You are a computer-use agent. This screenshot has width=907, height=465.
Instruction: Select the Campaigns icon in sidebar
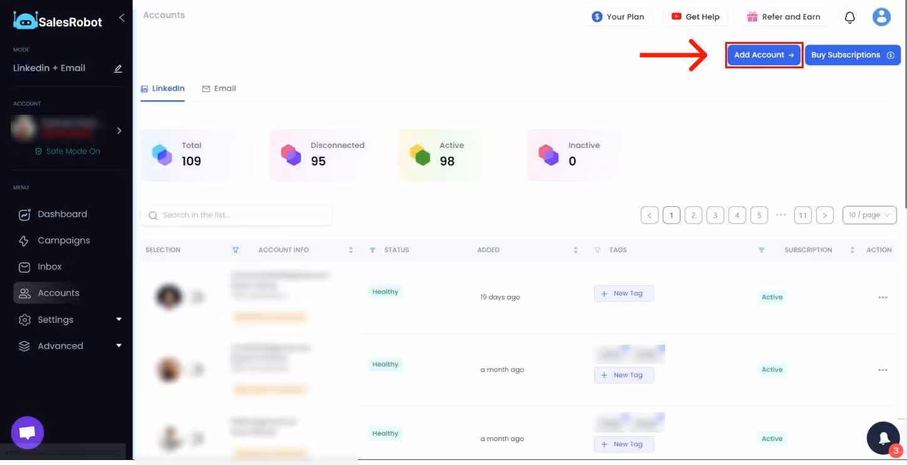tap(24, 240)
